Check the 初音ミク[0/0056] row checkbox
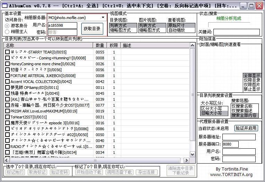The width and height of the screenshot is (265, 182). (7, 70)
